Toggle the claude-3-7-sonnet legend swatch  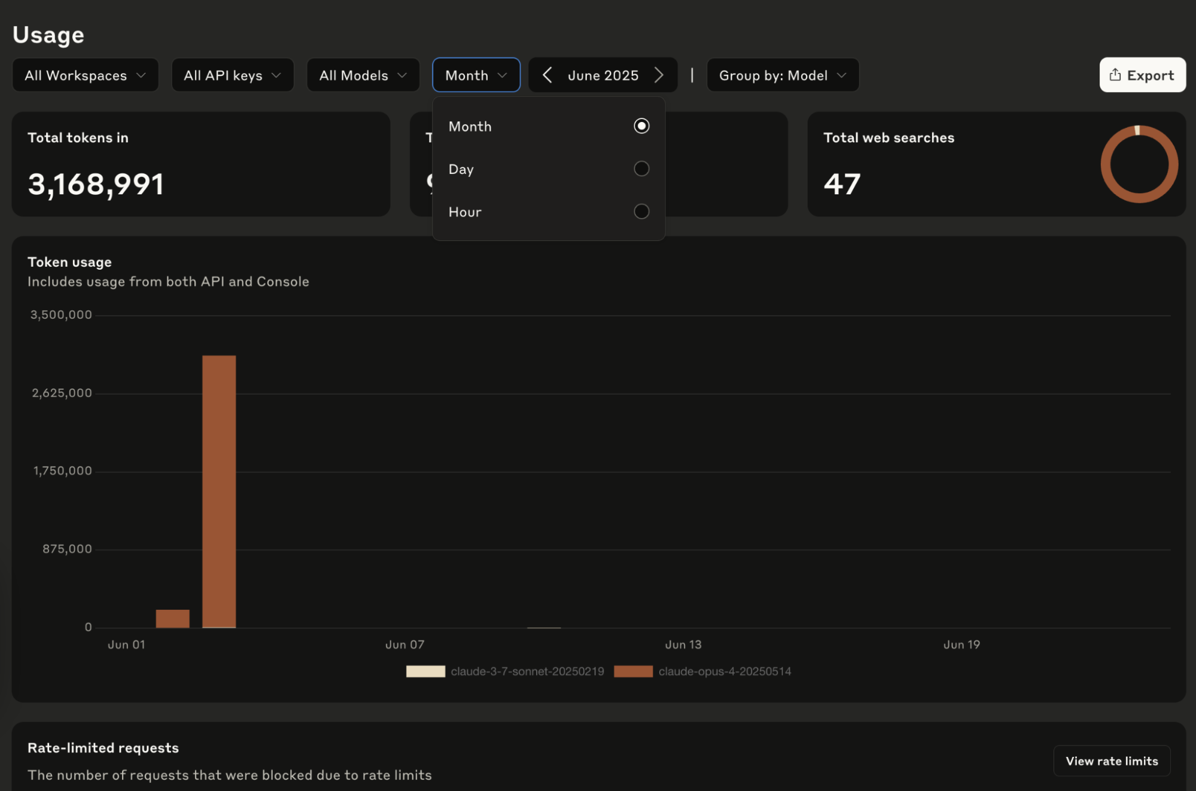pyautogui.click(x=425, y=671)
